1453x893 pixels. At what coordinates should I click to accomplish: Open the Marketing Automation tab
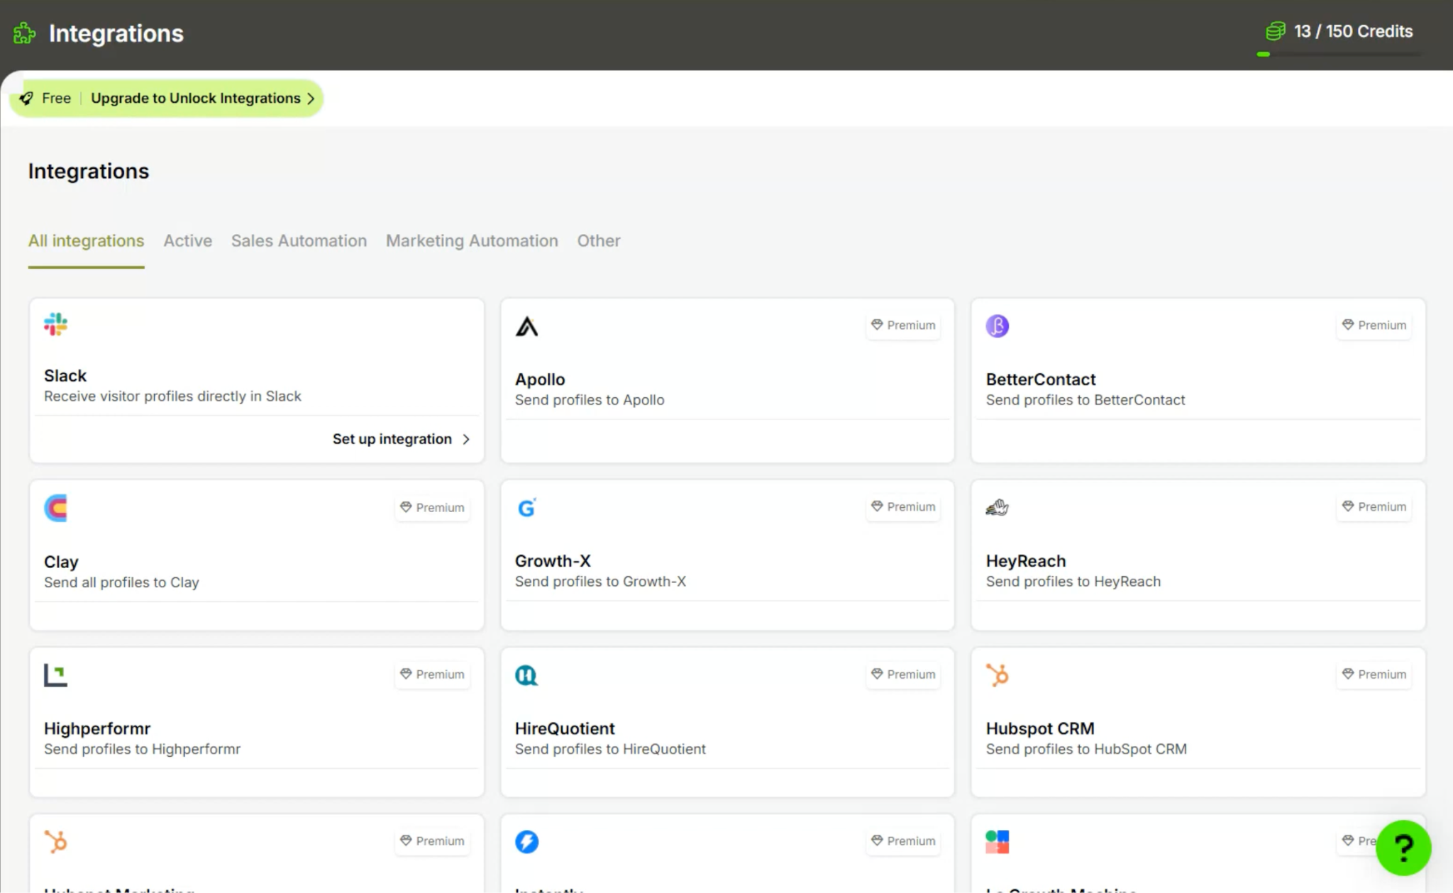tap(472, 241)
